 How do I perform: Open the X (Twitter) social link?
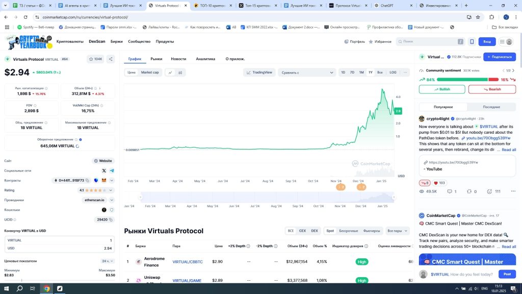104,170
